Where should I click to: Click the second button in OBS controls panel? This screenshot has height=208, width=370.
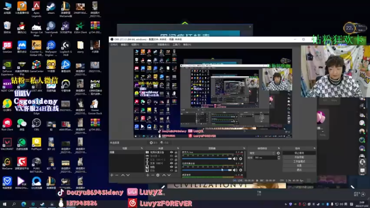299,157
